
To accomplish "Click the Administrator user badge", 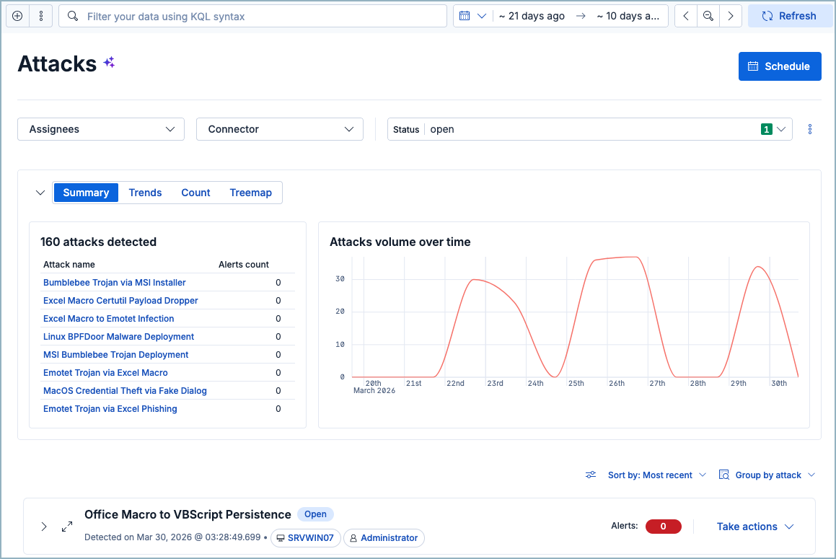I will click(384, 537).
